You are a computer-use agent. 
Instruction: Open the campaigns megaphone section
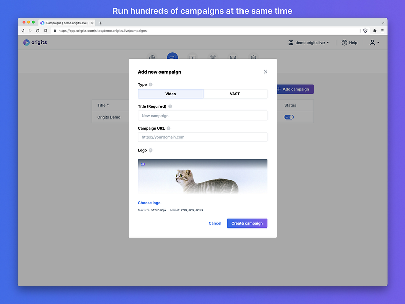coord(172,57)
